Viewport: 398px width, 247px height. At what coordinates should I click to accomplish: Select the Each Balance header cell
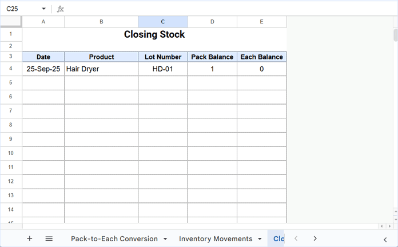[x=261, y=57]
